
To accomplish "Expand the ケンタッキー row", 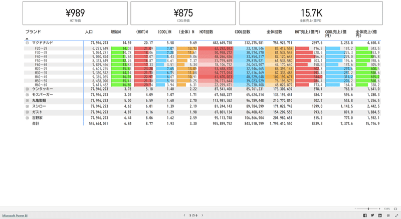I will tap(27, 89).
